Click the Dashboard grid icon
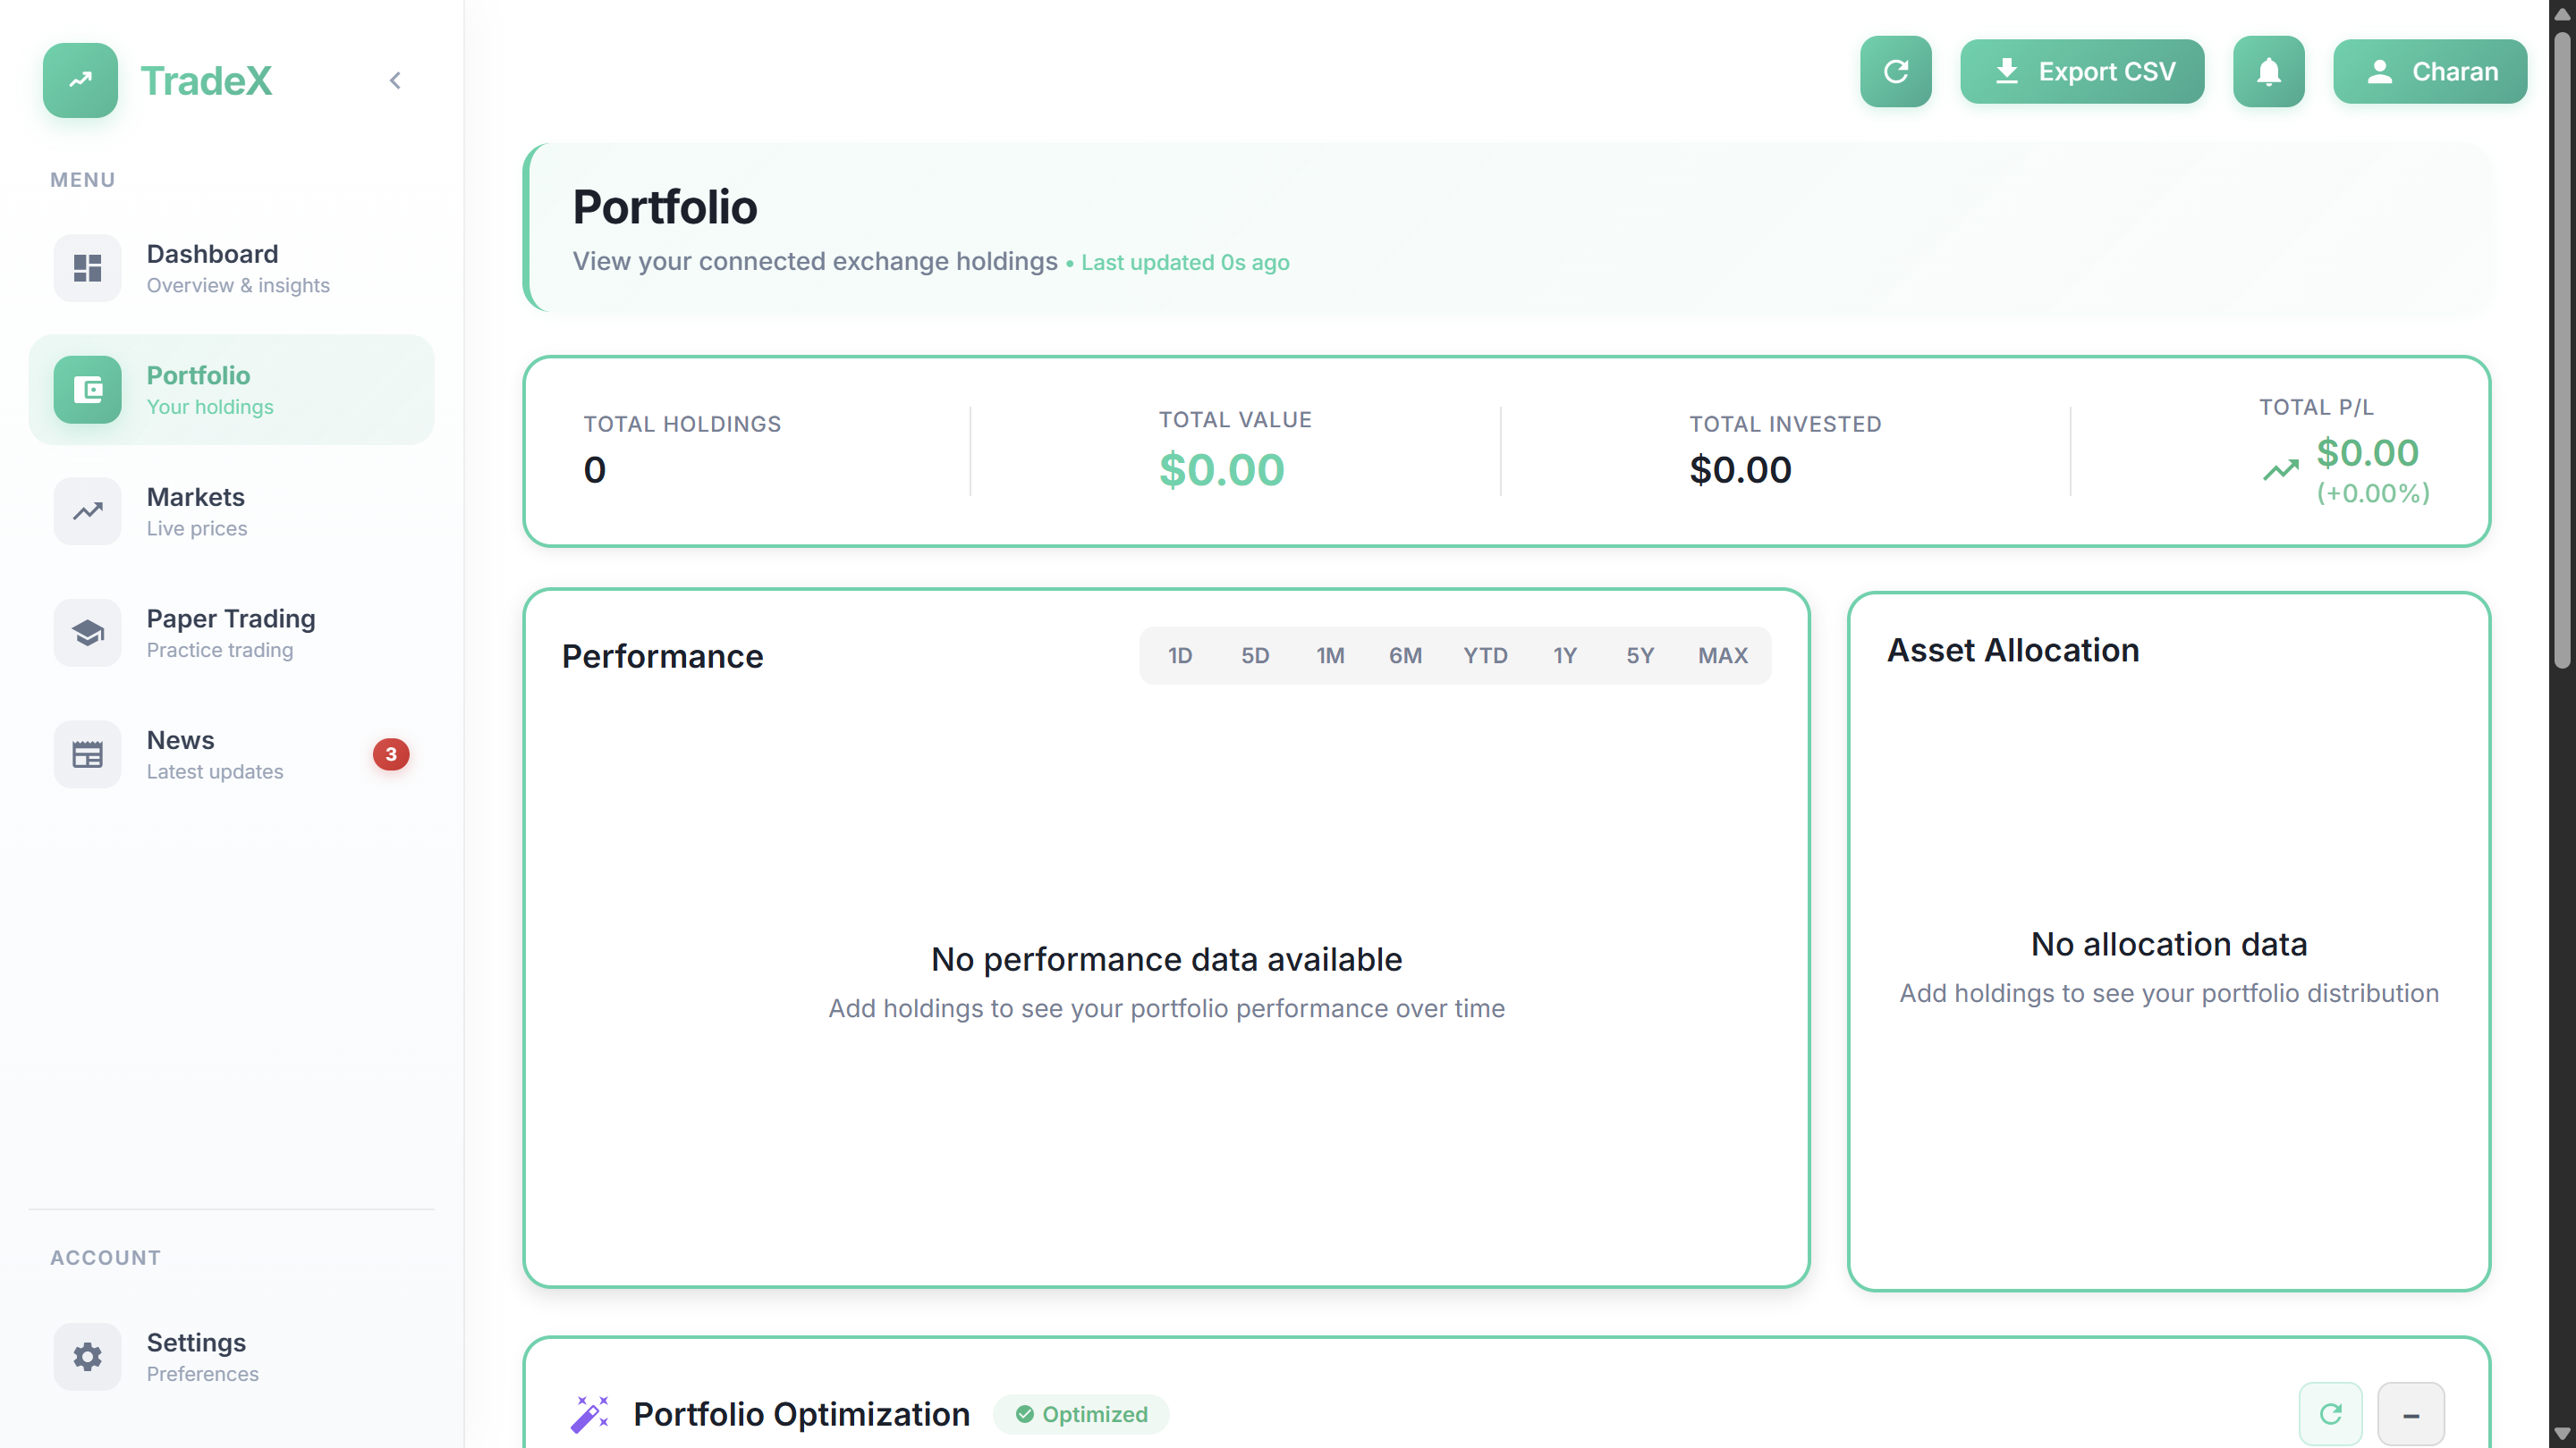Screen dimensions: 2576x1448 [x=88, y=268]
